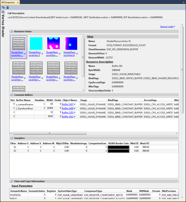Collapse the Constant Buffers section
Screen dimensions: 186x202
(x=11, y=95)
